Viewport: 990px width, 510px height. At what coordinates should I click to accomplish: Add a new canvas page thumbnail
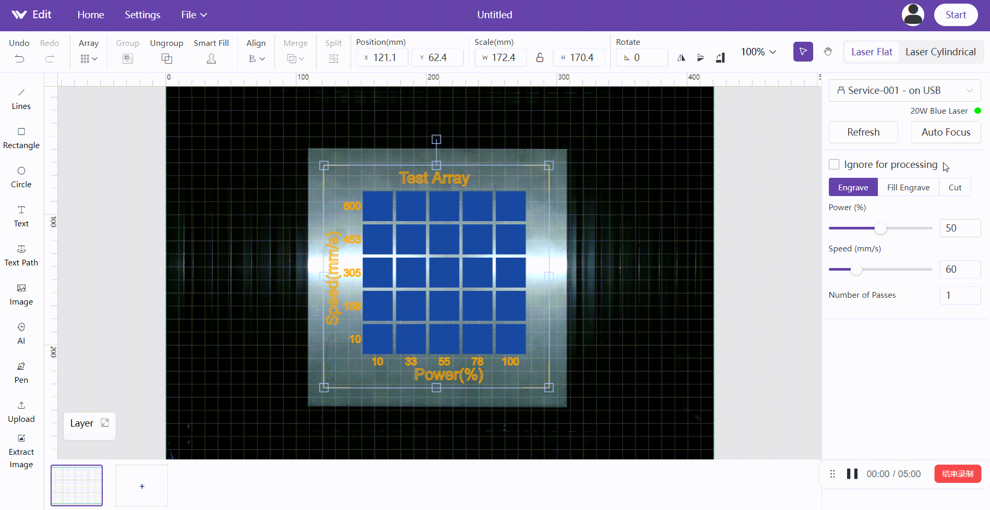click(x=142, y=485)
